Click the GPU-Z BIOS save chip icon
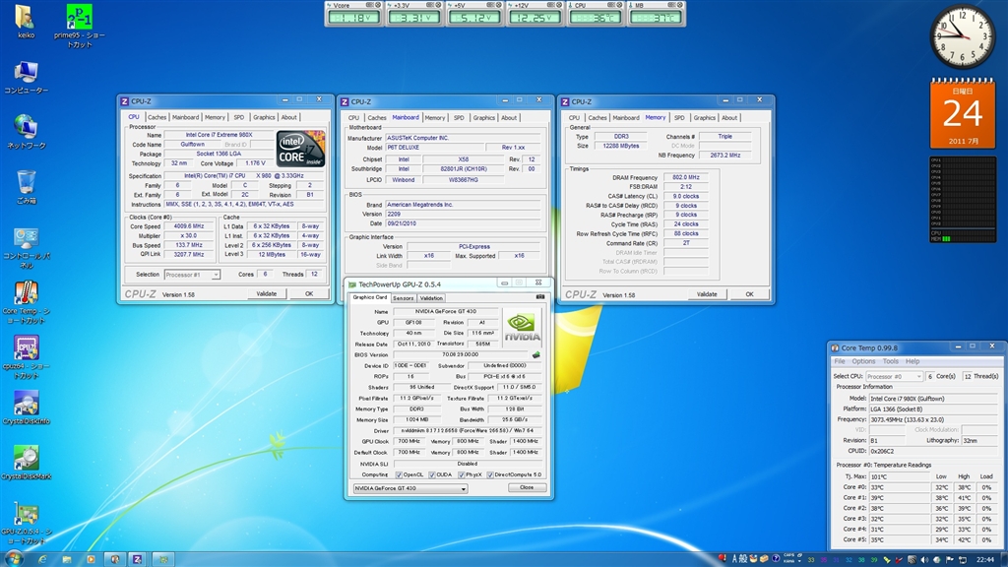This screenshot has height=567, width=1008. pyautogui.click(x=536, y=354)
